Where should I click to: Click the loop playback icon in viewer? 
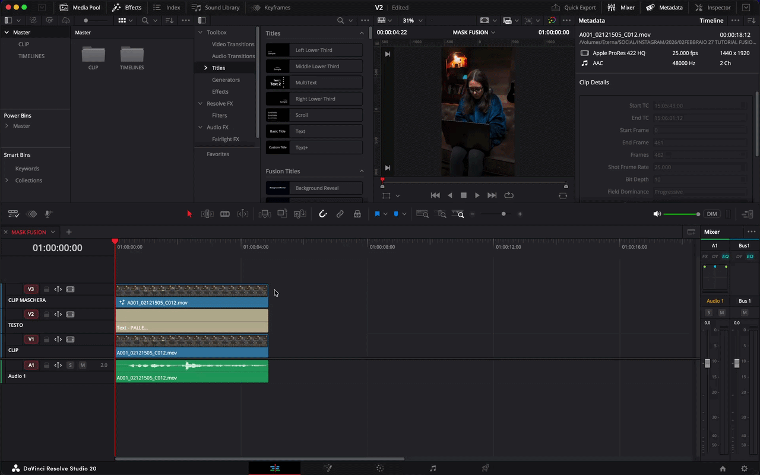(509, 195)
